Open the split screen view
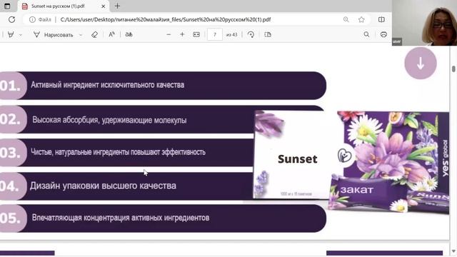The height and width of the screenshot is (257, 457). (x=381, y=19)
